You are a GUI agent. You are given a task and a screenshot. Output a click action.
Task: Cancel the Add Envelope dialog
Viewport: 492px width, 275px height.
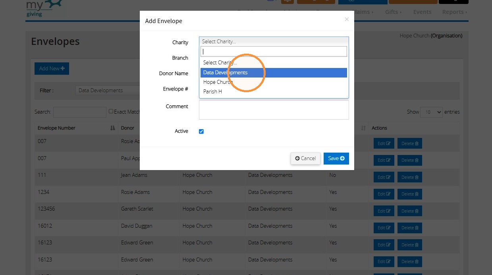(x=305, y=158)
